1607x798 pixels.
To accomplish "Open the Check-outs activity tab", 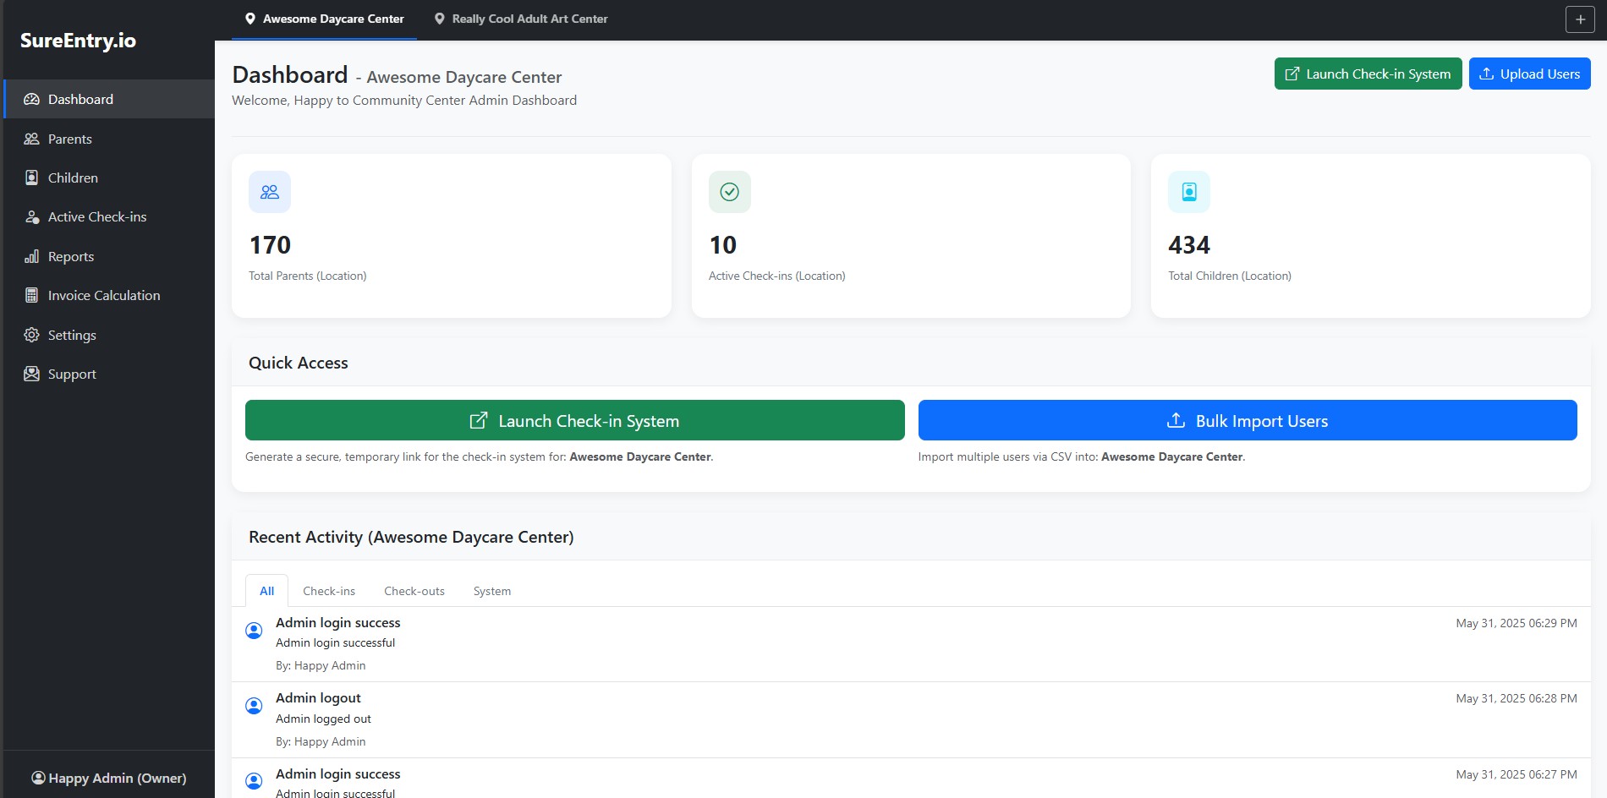I will [x=414, y=590].
